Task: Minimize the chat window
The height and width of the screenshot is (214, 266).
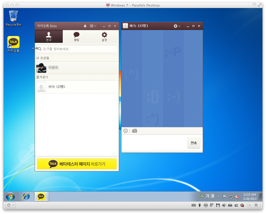Action: (x=188, y=26)
